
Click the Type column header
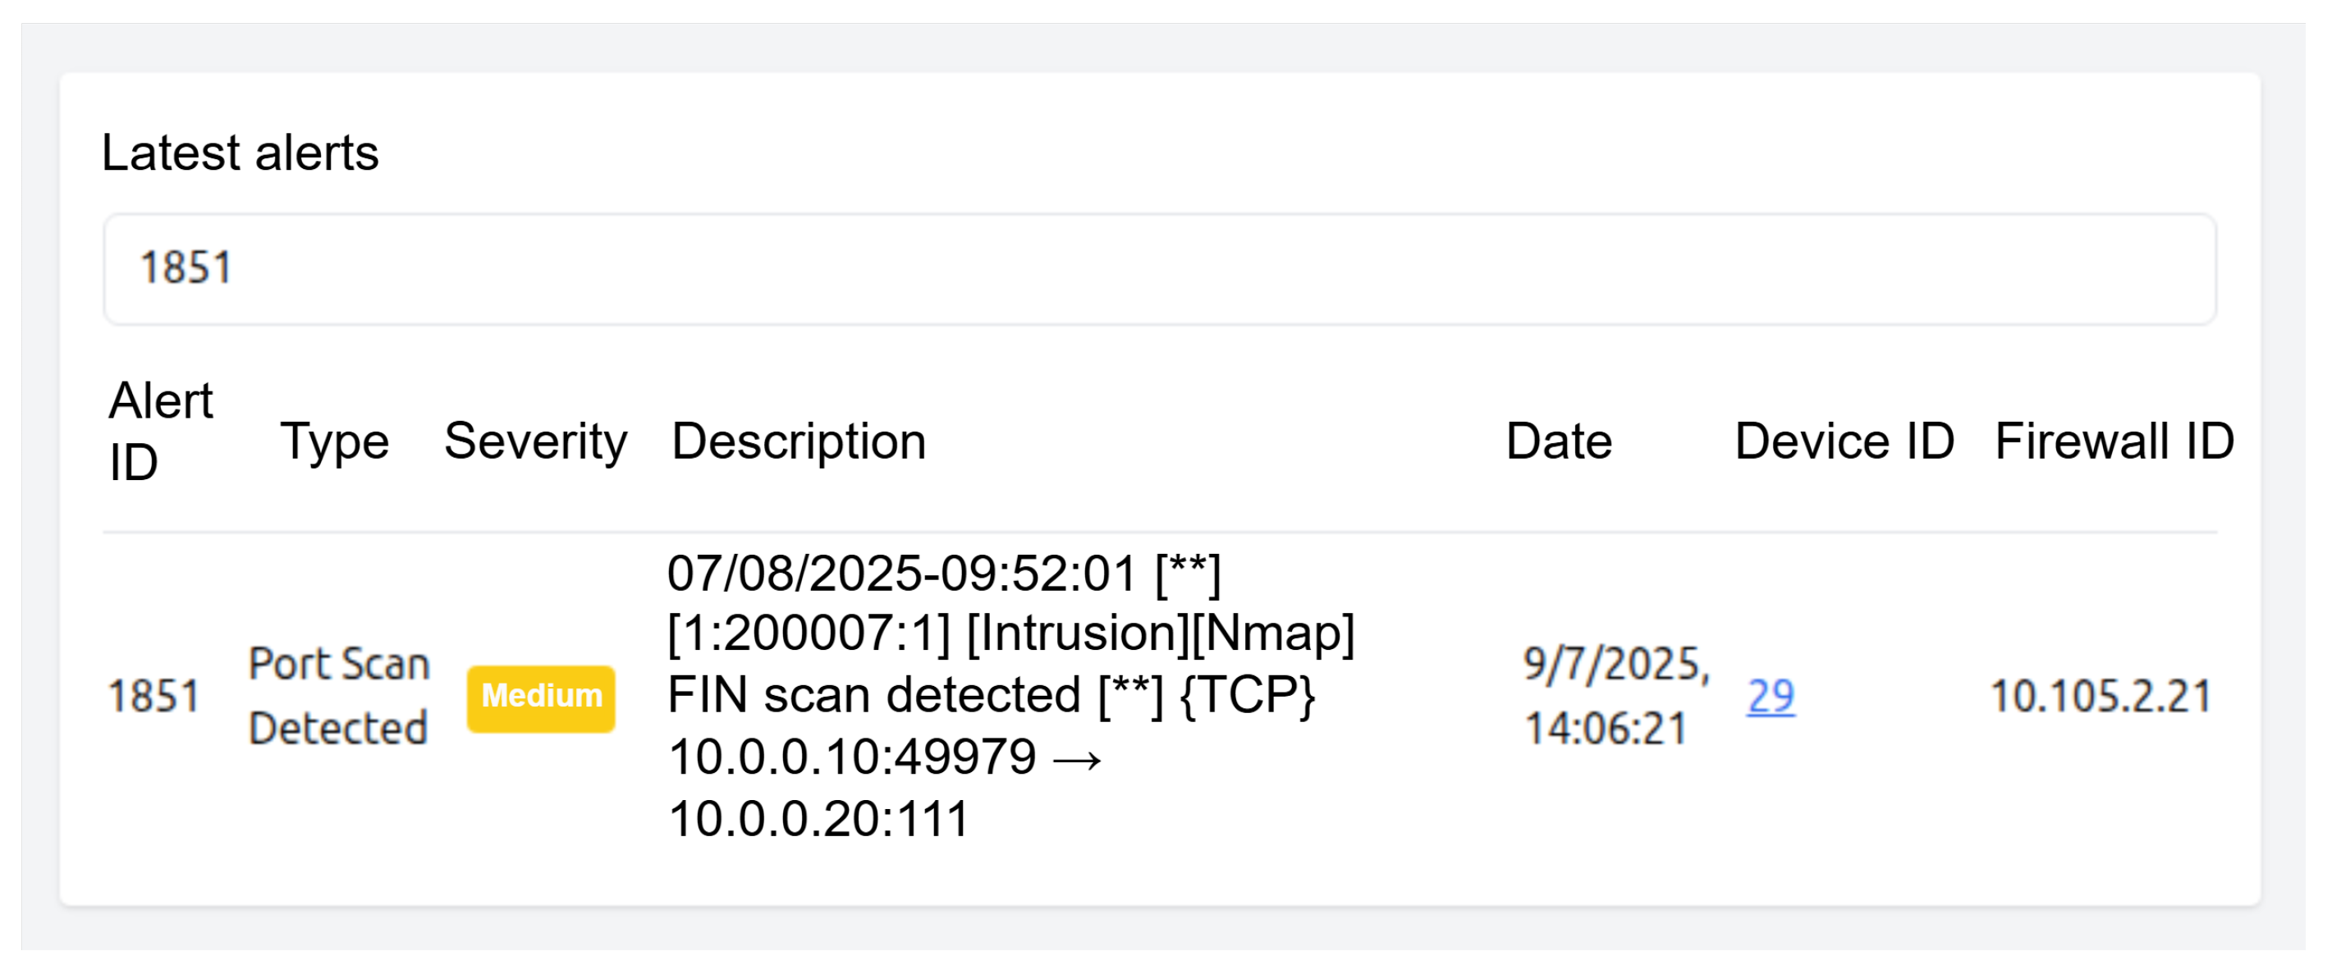334,441
